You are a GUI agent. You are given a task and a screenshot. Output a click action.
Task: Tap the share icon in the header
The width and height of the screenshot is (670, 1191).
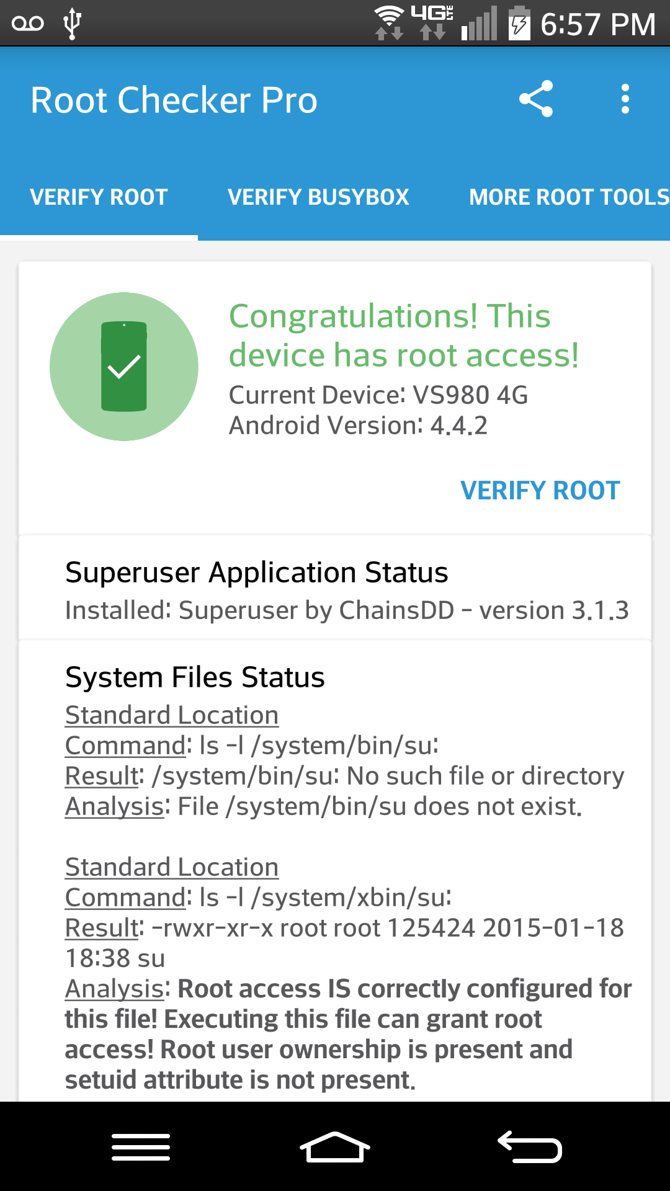pyautogui.click(x=536, y=99)
